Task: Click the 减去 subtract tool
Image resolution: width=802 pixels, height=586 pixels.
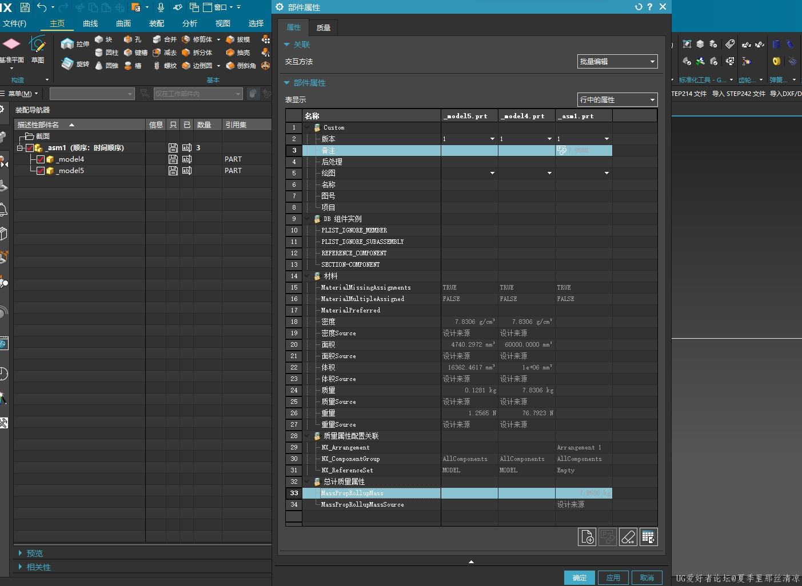Action: coord(165,53)
